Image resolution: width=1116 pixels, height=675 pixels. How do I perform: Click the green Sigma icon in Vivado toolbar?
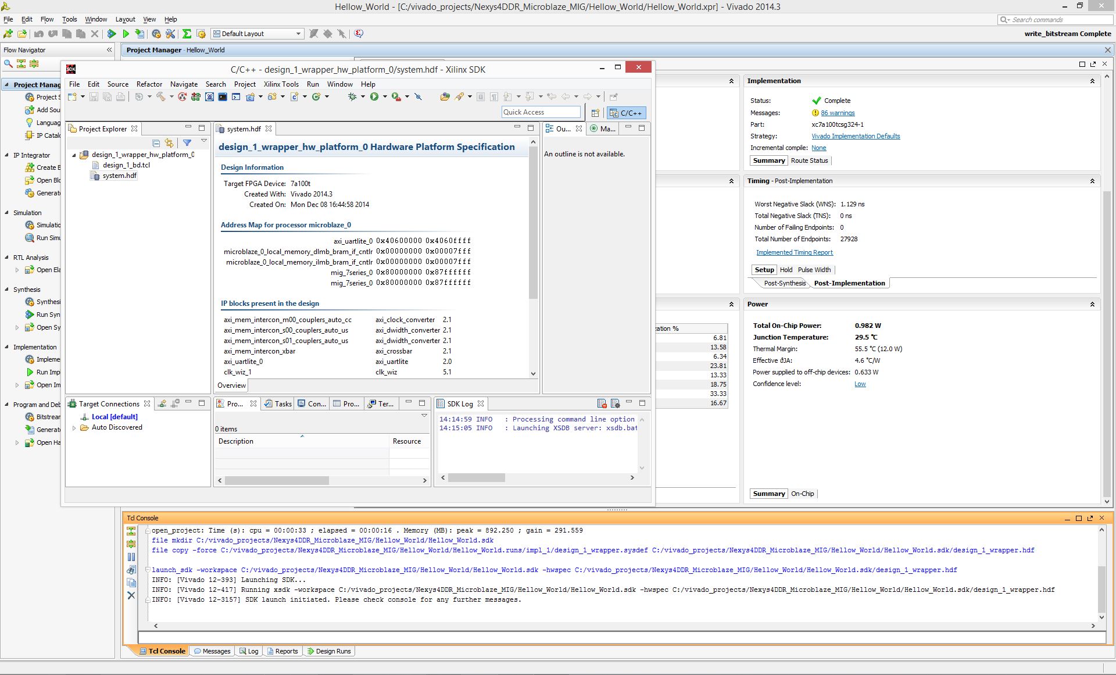coord(187,34)
